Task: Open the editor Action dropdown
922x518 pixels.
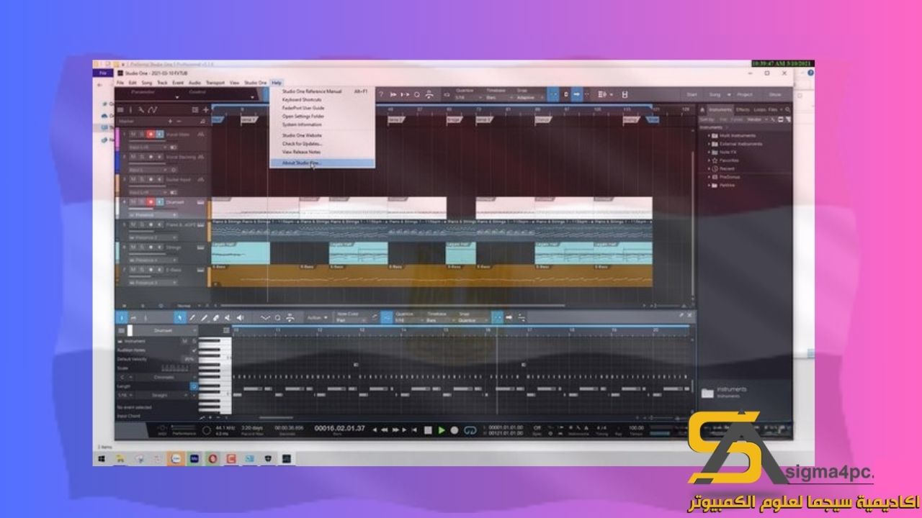Action: coord(317,317)
